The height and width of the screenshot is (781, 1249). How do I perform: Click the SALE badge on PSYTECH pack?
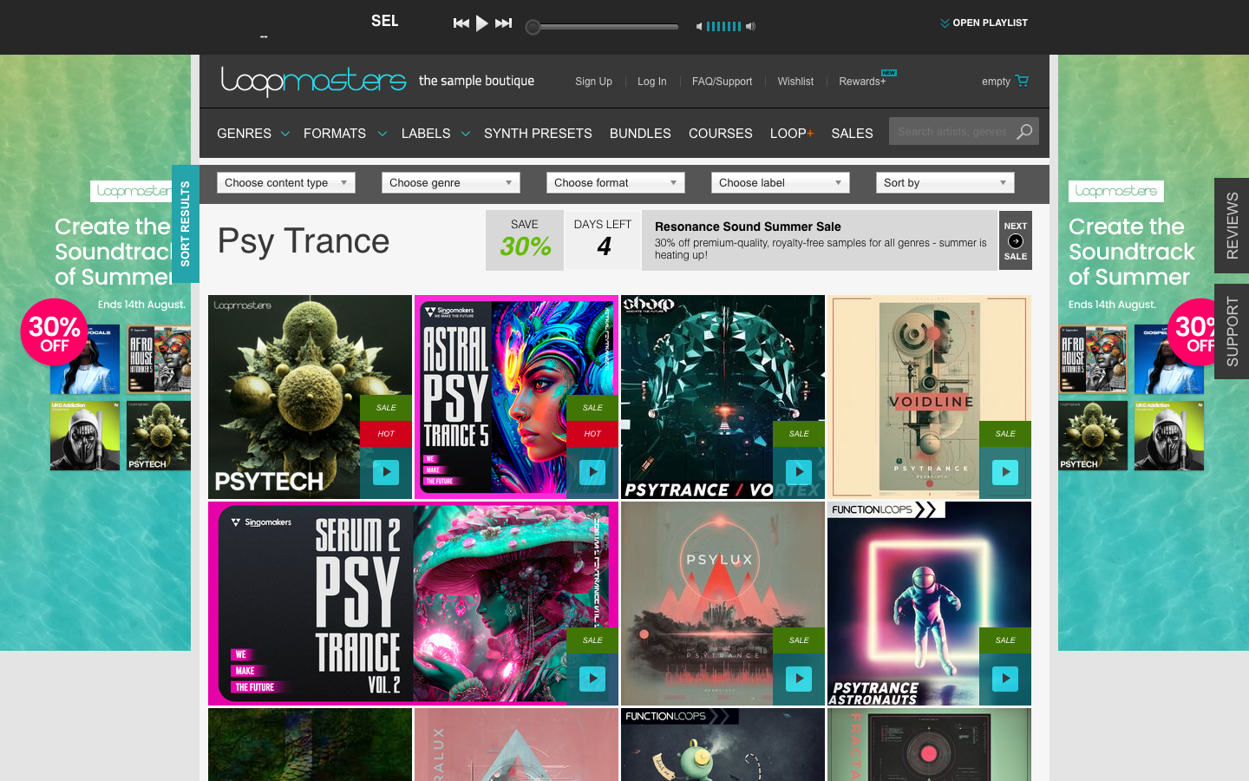[x=386, y=408]
